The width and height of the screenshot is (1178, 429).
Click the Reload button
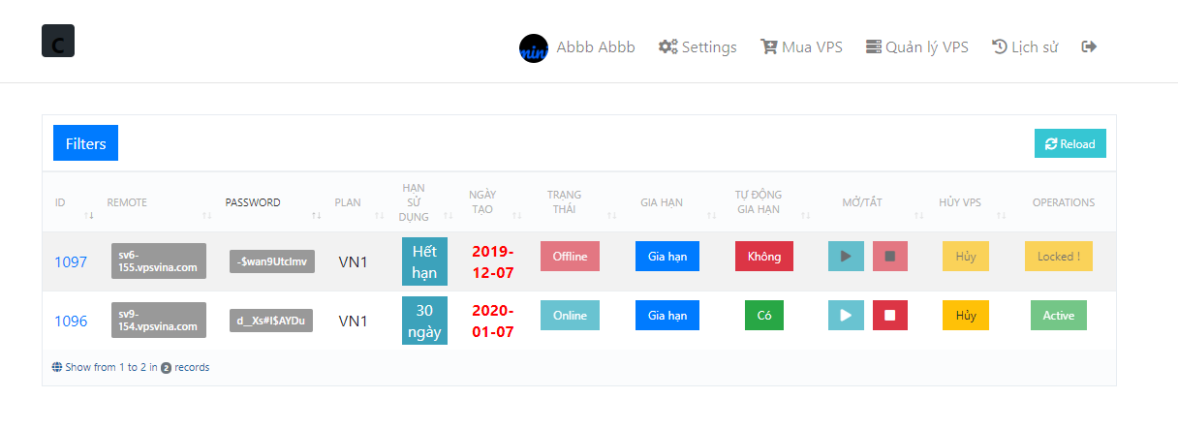[x=1070, y=143]
